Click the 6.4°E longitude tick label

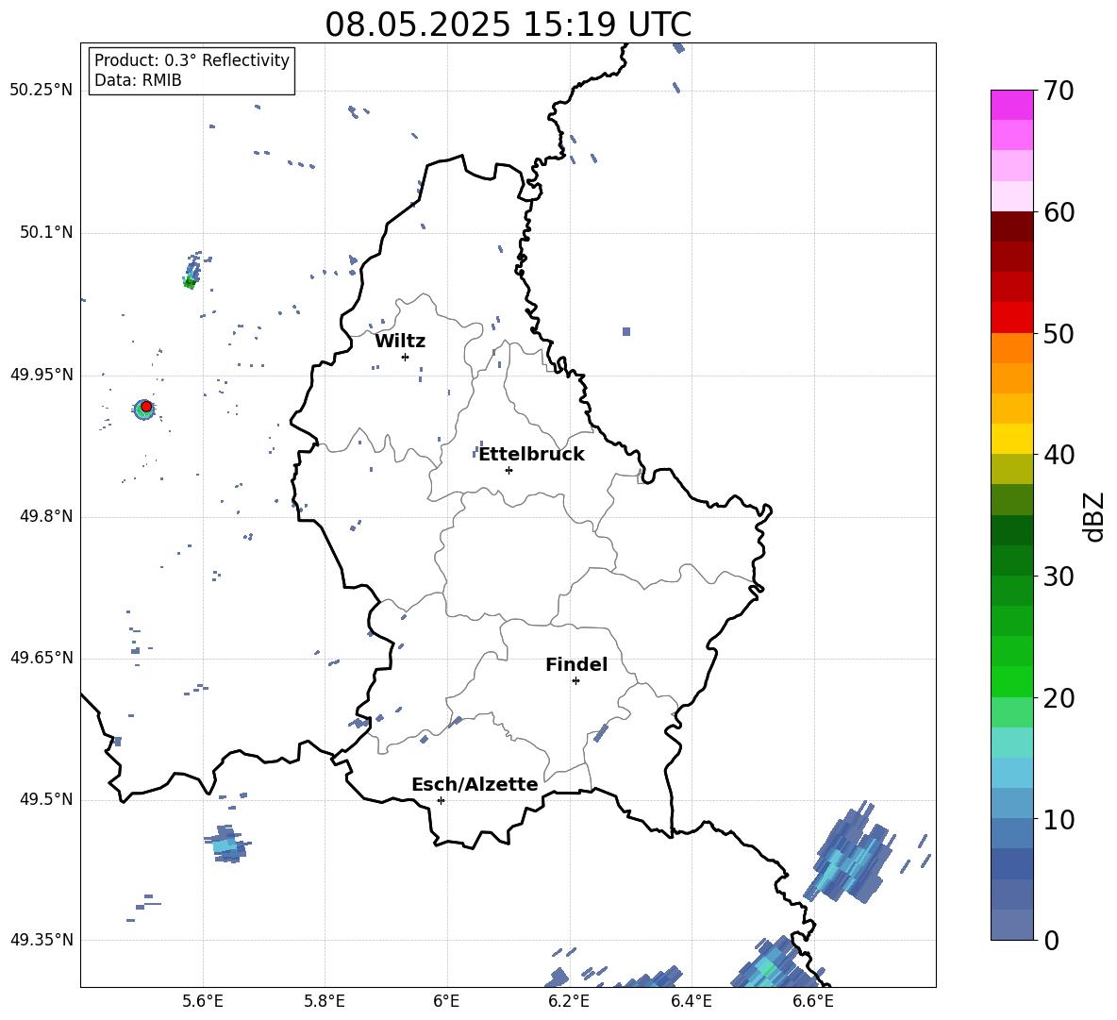point(691,1001)
